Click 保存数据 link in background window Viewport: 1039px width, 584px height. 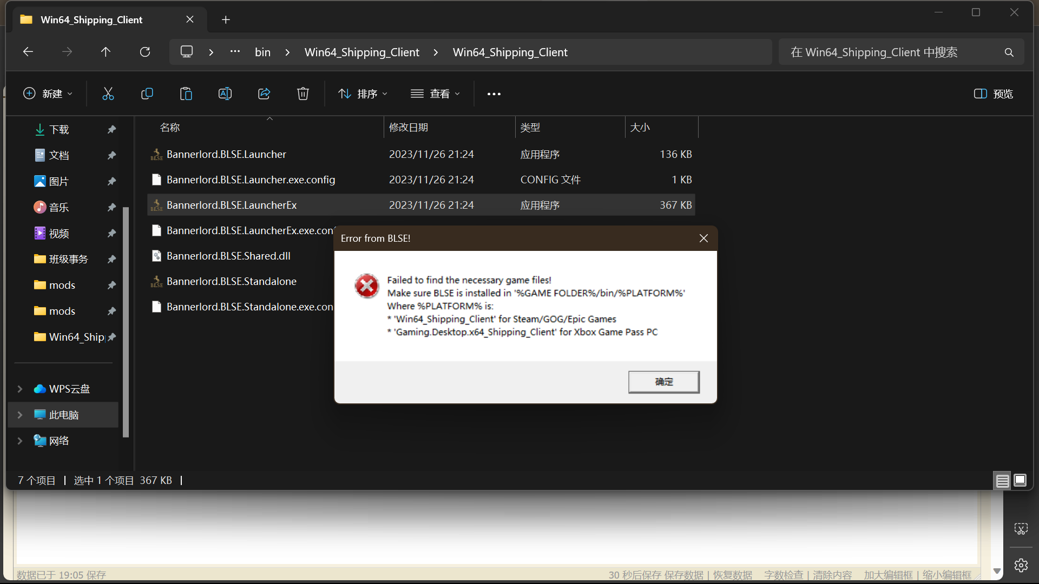pyautogui.click(x=684, y=575)
